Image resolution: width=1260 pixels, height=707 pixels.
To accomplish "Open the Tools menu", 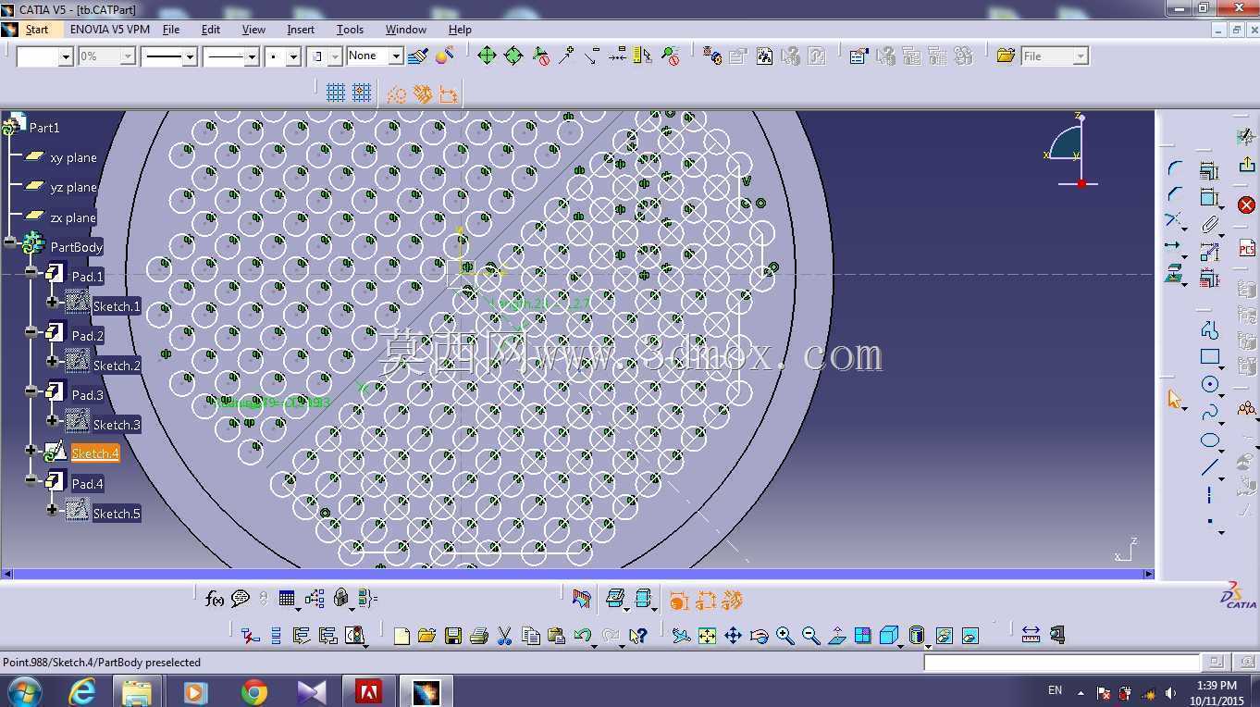I will pyautogui.click(x=350, y=30).
